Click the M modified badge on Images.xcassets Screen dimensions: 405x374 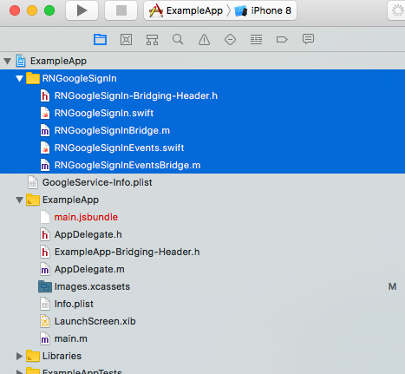[x=392, y=286]
